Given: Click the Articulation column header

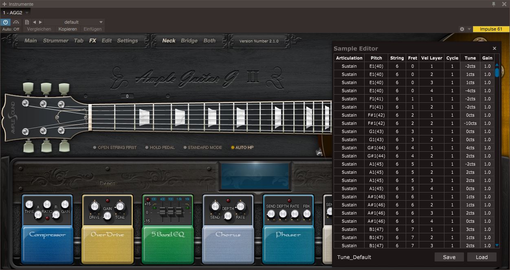Looking at the screenshot, I should [x=349, y=58].
